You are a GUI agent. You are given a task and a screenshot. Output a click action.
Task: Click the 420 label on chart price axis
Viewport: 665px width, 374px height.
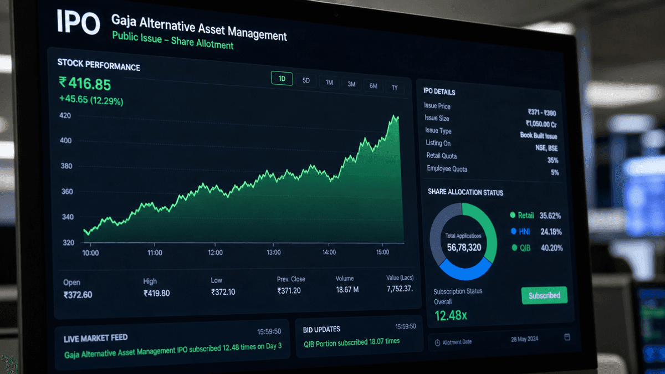65,116
